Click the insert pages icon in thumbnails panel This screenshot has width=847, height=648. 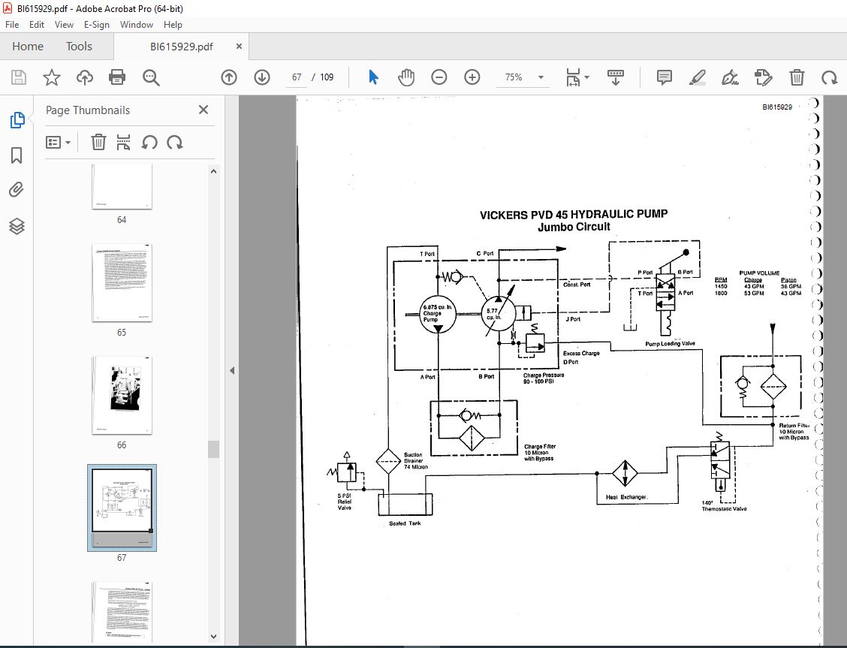(124, 143)
